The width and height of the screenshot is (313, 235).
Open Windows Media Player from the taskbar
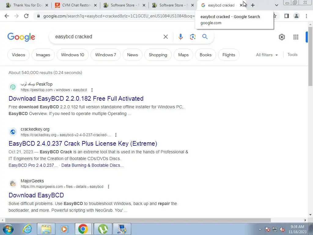(x=64, y=229)
